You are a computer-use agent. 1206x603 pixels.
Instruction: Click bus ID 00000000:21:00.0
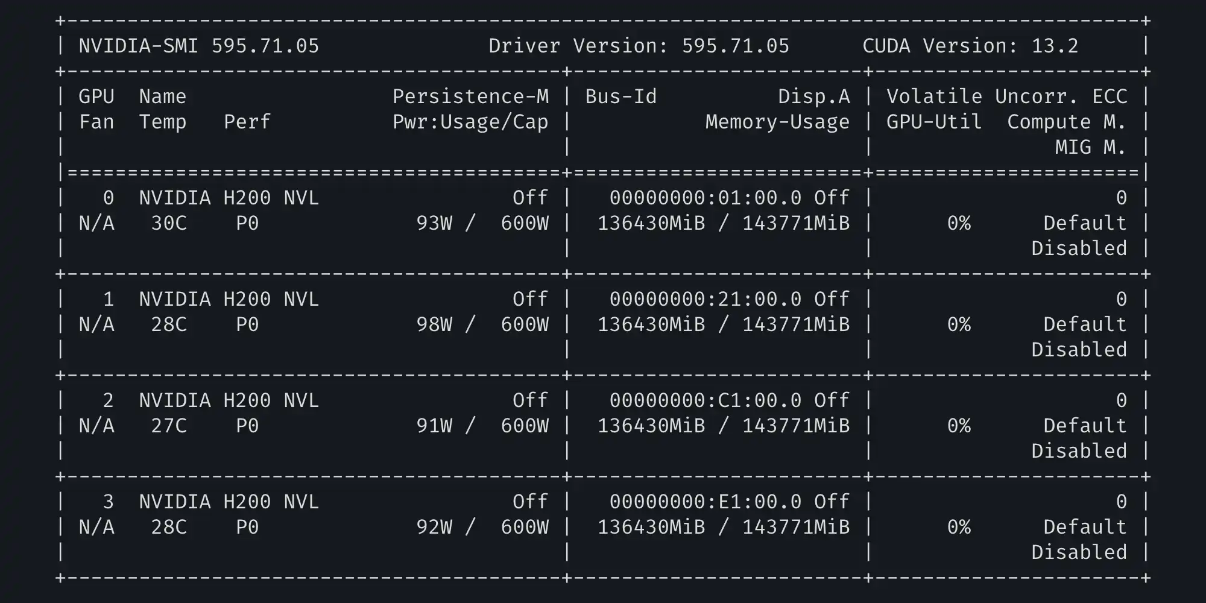coord(705,299)
